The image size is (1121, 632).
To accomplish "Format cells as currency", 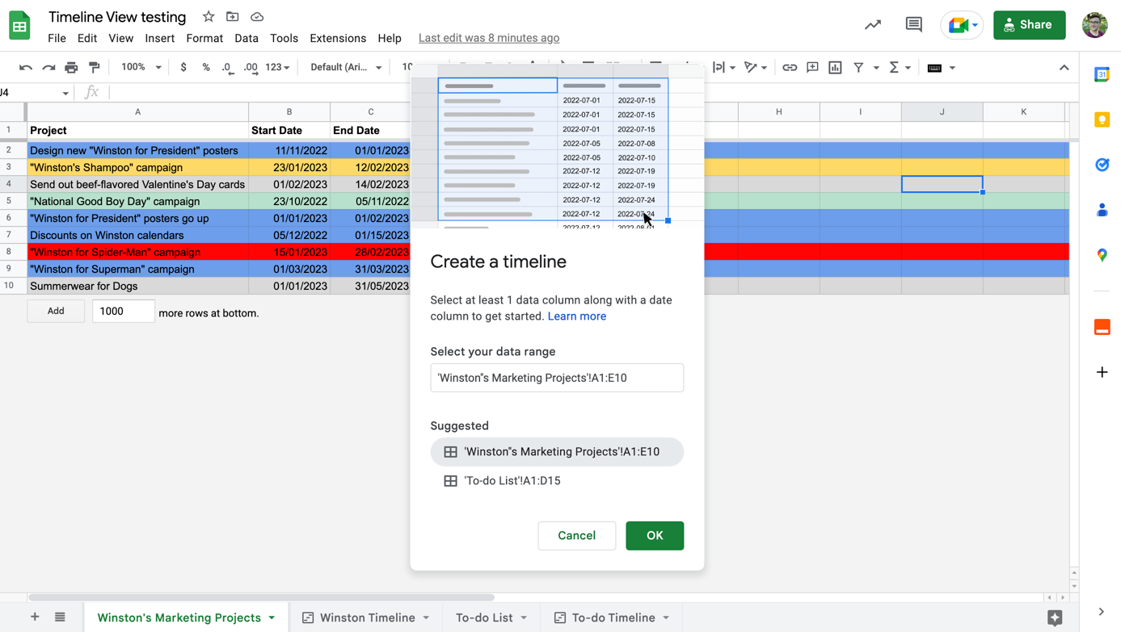I will [183, 68].
